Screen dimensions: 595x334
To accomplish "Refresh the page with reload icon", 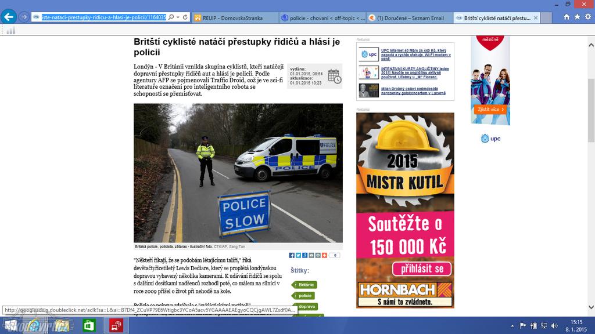I will tap(185, 17).
